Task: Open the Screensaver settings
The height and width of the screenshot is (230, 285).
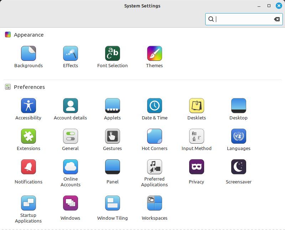Action: pyautogui.click(x=238, y=172)
